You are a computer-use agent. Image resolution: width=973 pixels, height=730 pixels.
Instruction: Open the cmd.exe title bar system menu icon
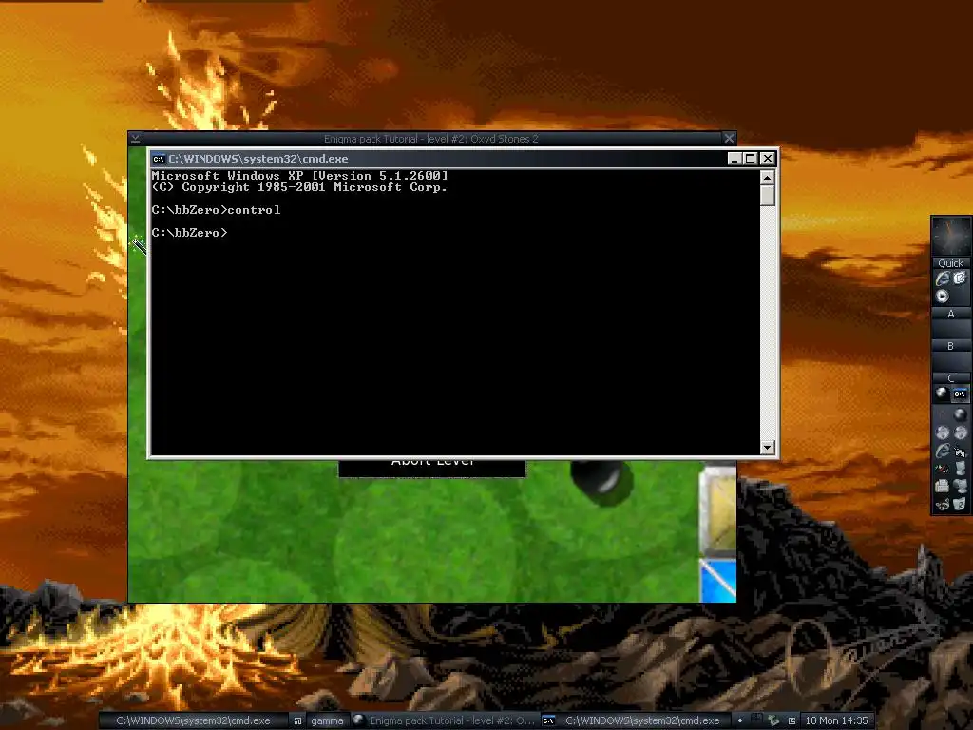point(159,159)
